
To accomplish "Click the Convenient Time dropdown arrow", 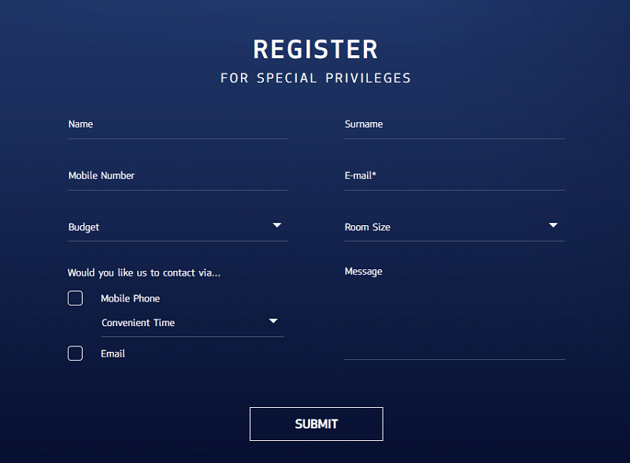I will (x=273, y=321).
